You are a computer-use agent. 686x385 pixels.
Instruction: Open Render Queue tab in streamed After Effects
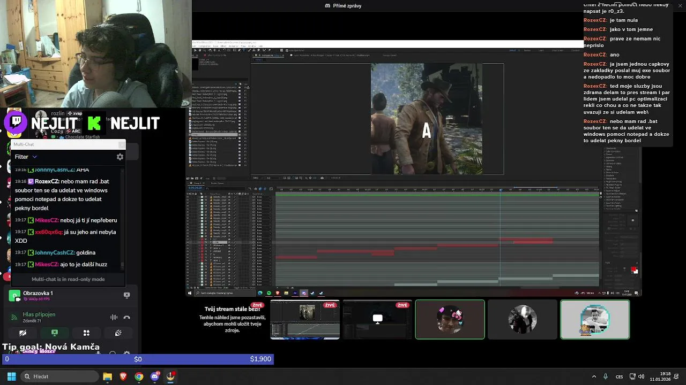click(x=217, y=183)
